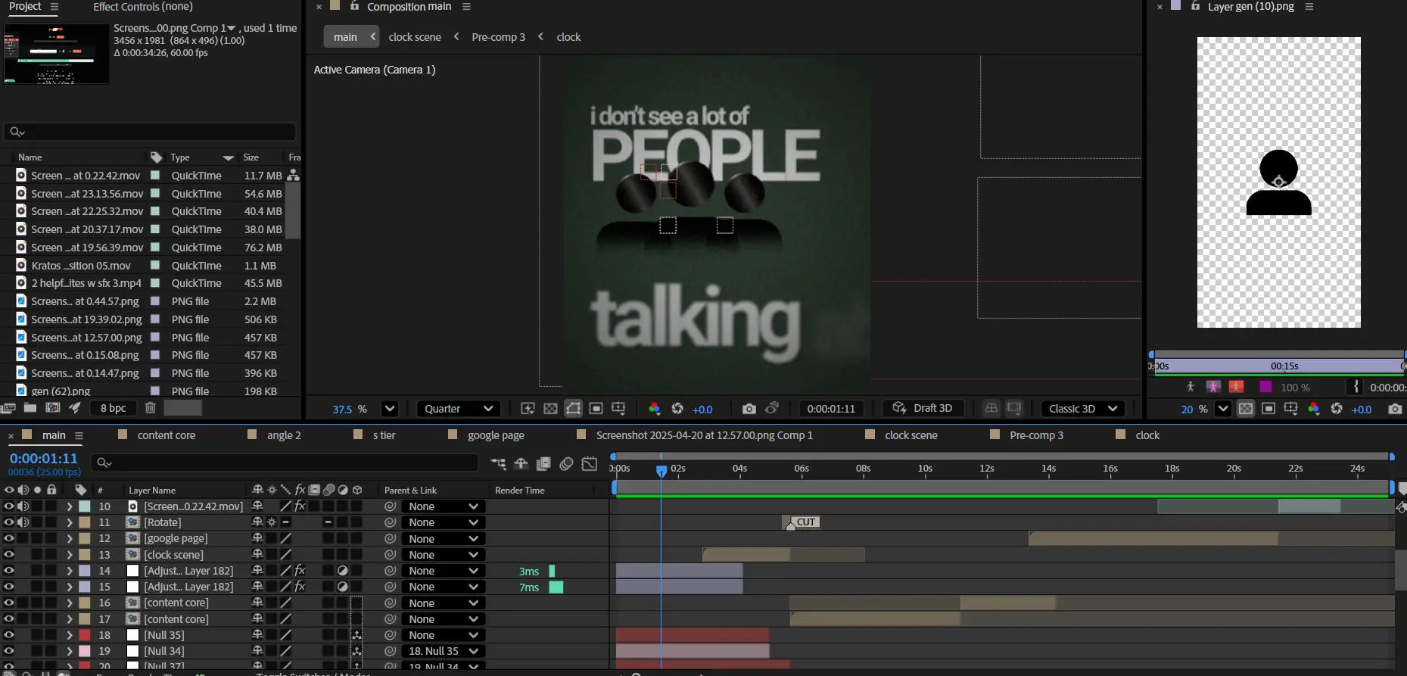Image resolution: width=1407 pixels, height=676 pixels.
Task: Toggle visibility of layer 18 [Null 35]
Action: click(9, 635)
